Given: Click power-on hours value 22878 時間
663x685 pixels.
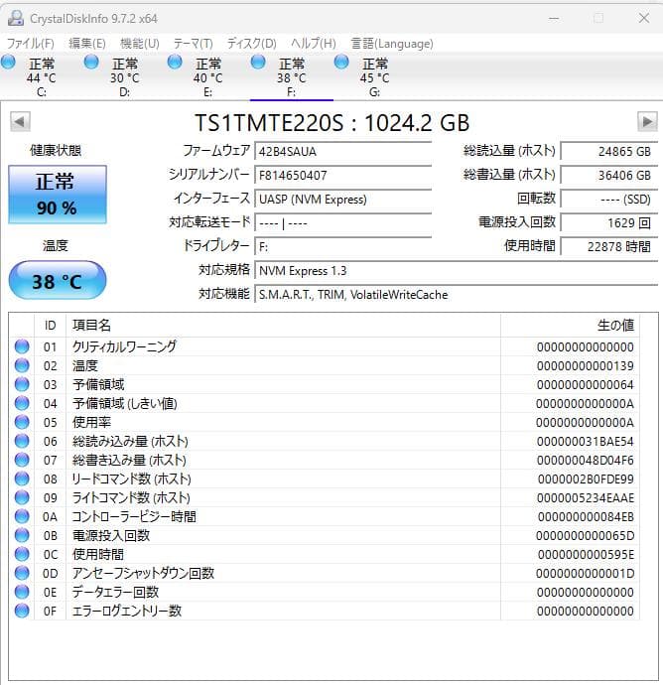Looking at the screenshot, I should 608,246.
